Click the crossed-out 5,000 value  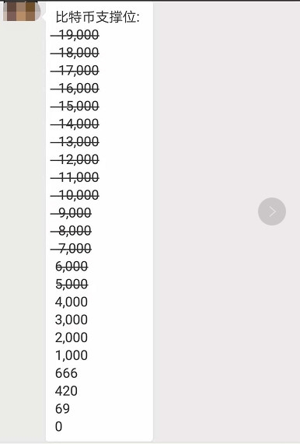pos(72,284)
